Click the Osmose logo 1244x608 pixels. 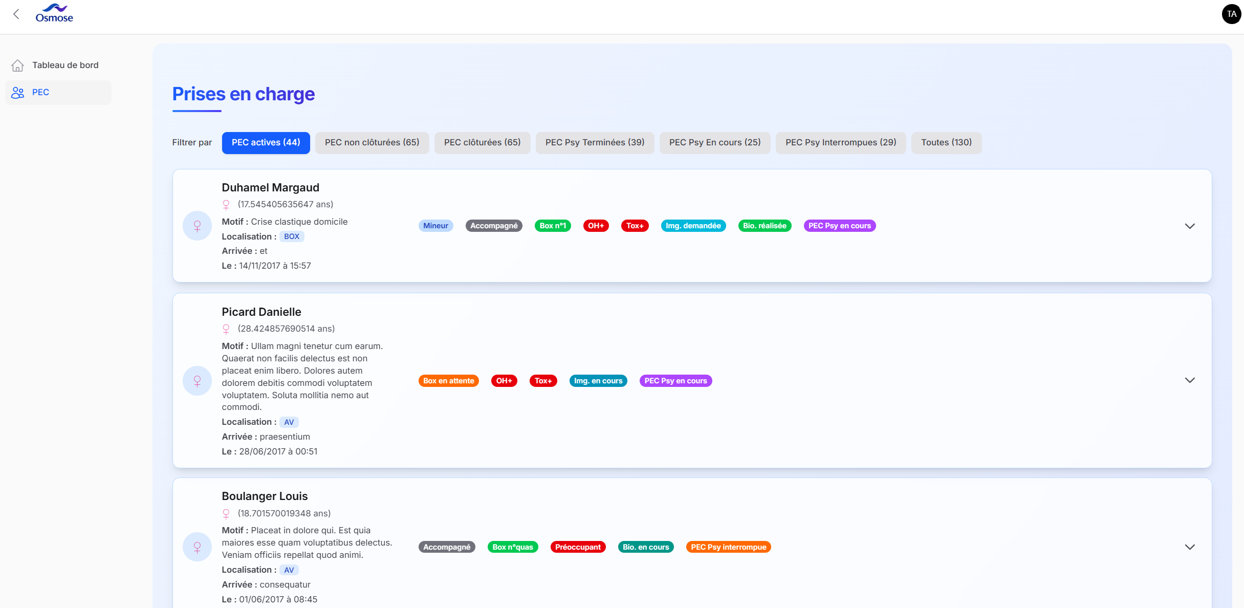click(54, 12)
